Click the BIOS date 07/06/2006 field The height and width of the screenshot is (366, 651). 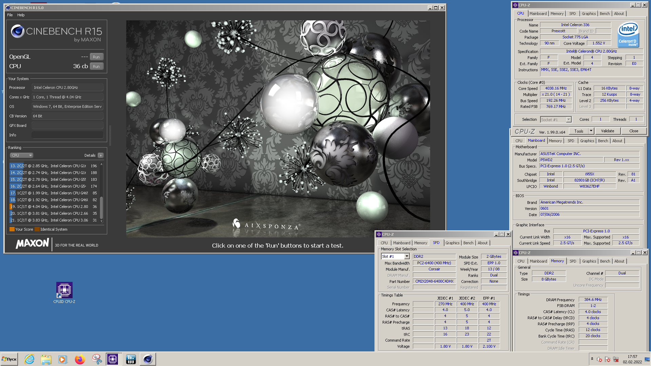point(589,214)
